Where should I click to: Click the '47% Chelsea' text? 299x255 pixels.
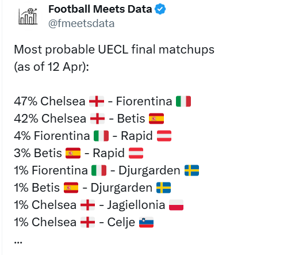[x=49, y=101]
